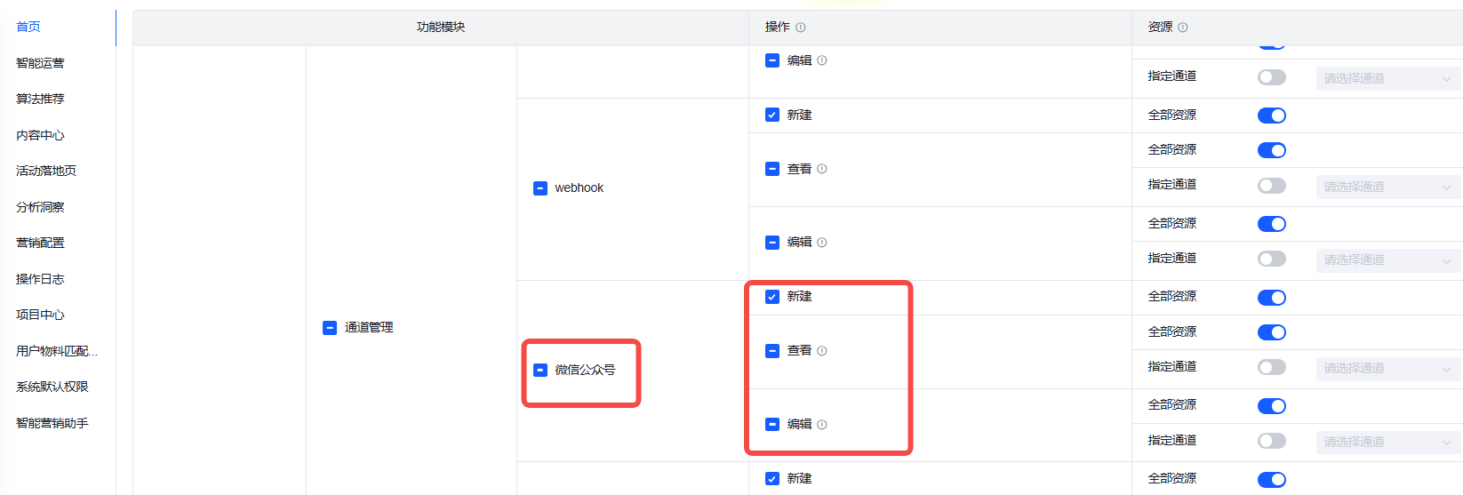
Task: Click the webhook module label
Action: 580,188
